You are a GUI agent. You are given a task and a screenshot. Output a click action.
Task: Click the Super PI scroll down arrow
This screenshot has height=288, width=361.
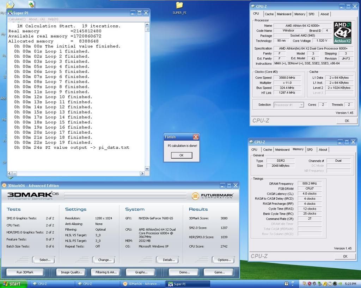(x=147, y=168)
